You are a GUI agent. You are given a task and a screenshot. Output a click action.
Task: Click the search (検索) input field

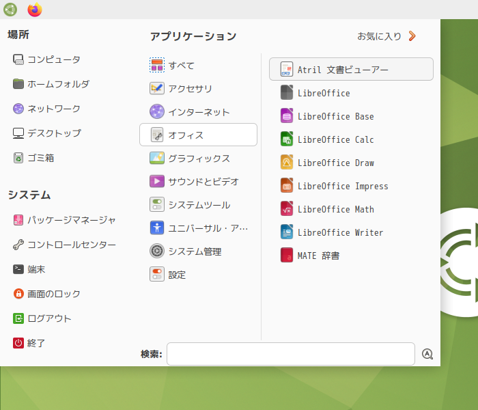click(291, 354)
